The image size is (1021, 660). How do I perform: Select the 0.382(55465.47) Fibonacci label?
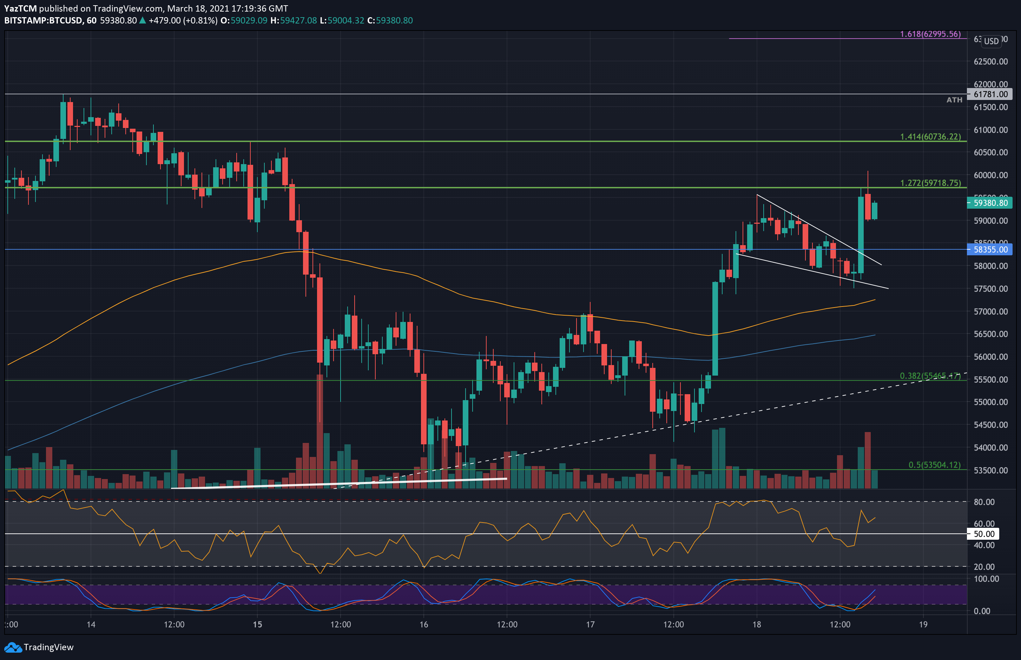point(930,376)
